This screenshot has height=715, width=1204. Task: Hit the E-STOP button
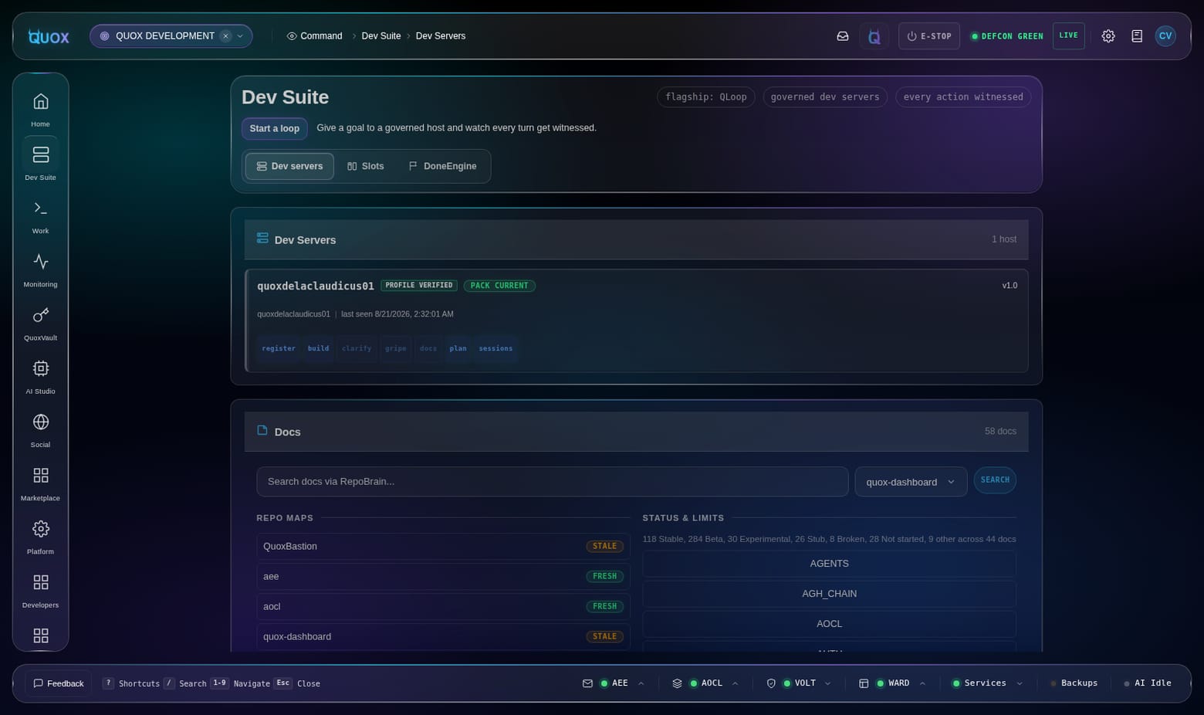coord(929,36)
